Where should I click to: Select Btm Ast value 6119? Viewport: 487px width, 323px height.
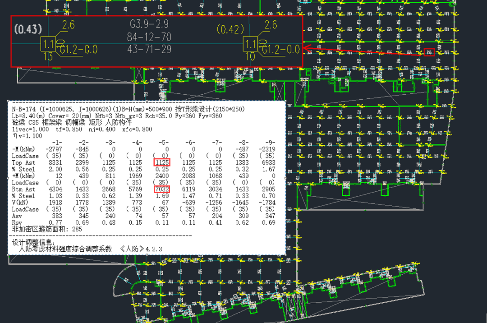tap(188, 189)
